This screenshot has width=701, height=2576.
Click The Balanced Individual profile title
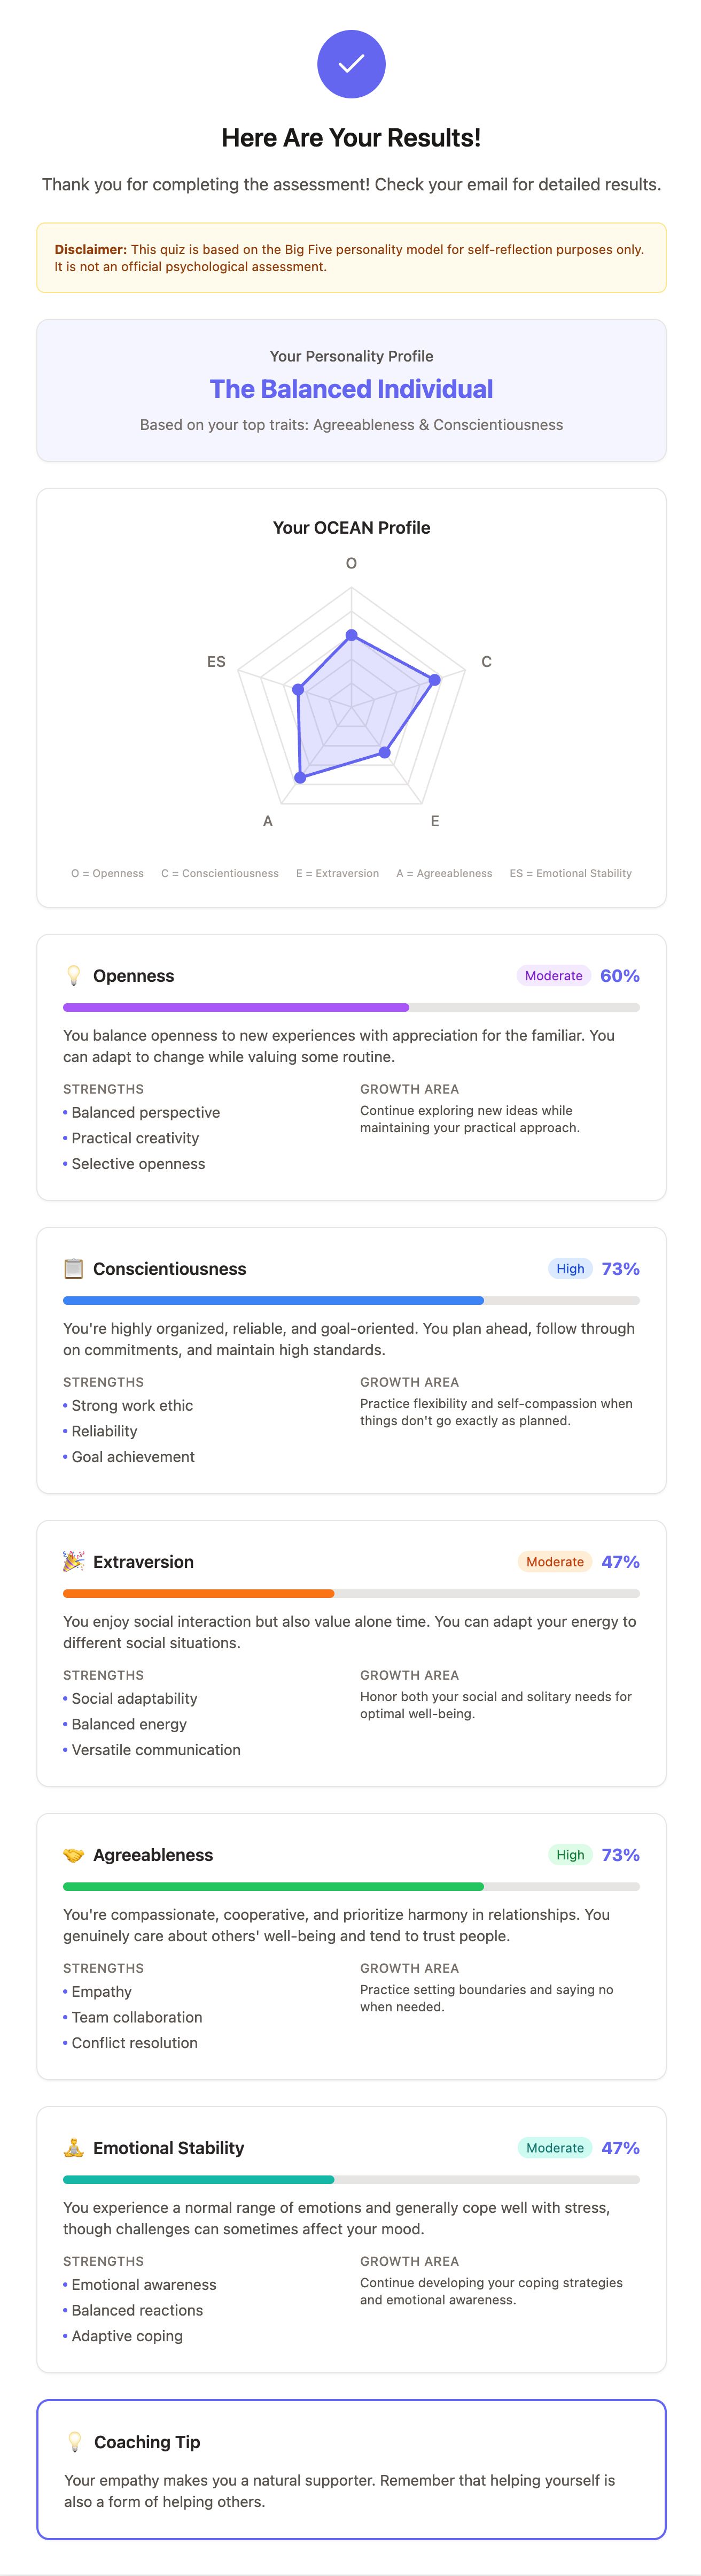coord(352,389)
